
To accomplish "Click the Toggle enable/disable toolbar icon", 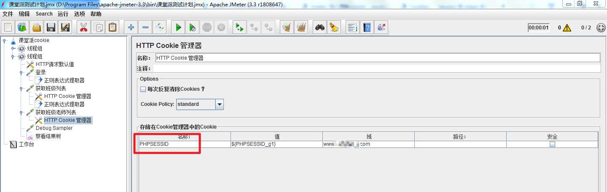I will coord(160,27).
